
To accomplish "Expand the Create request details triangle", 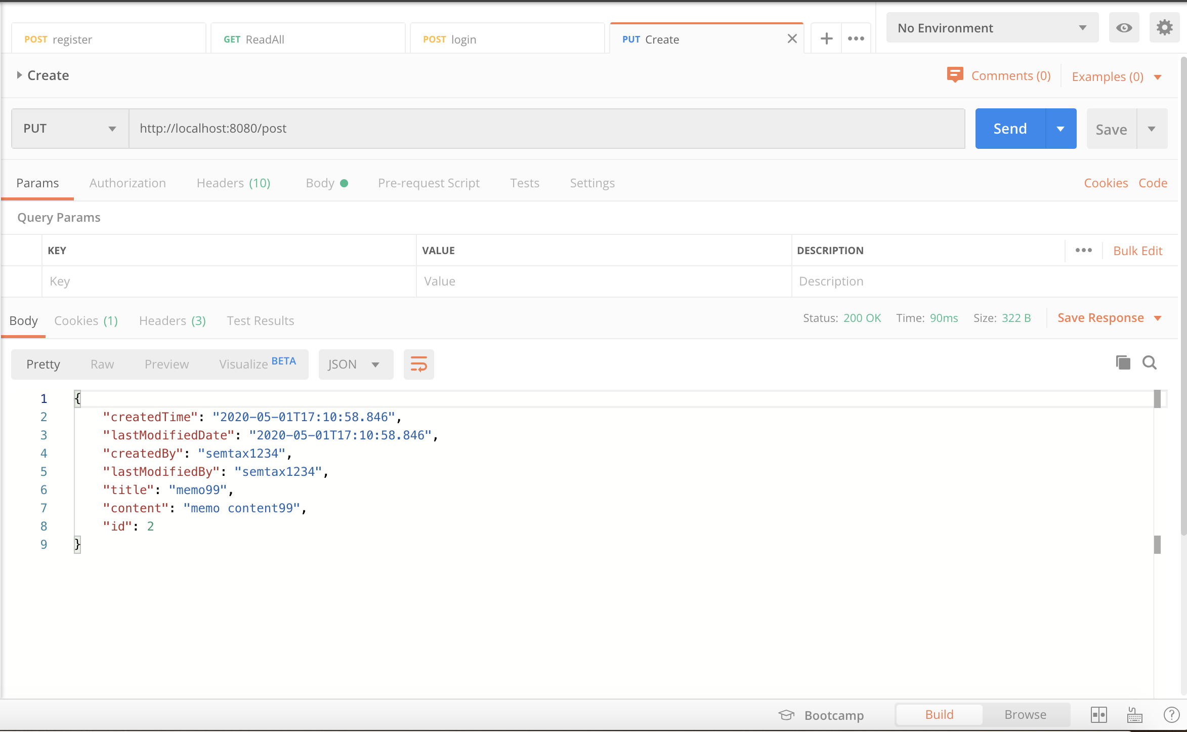I will click(x=19, y=75).
